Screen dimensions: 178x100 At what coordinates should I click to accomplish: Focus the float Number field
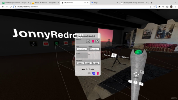click(x=94, y=49)
